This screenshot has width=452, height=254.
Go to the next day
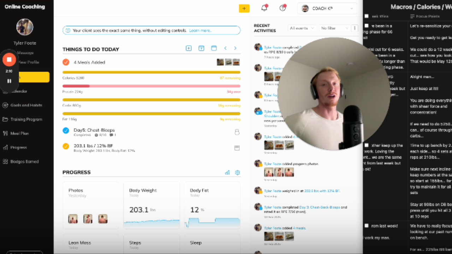[x=235, y=48]
